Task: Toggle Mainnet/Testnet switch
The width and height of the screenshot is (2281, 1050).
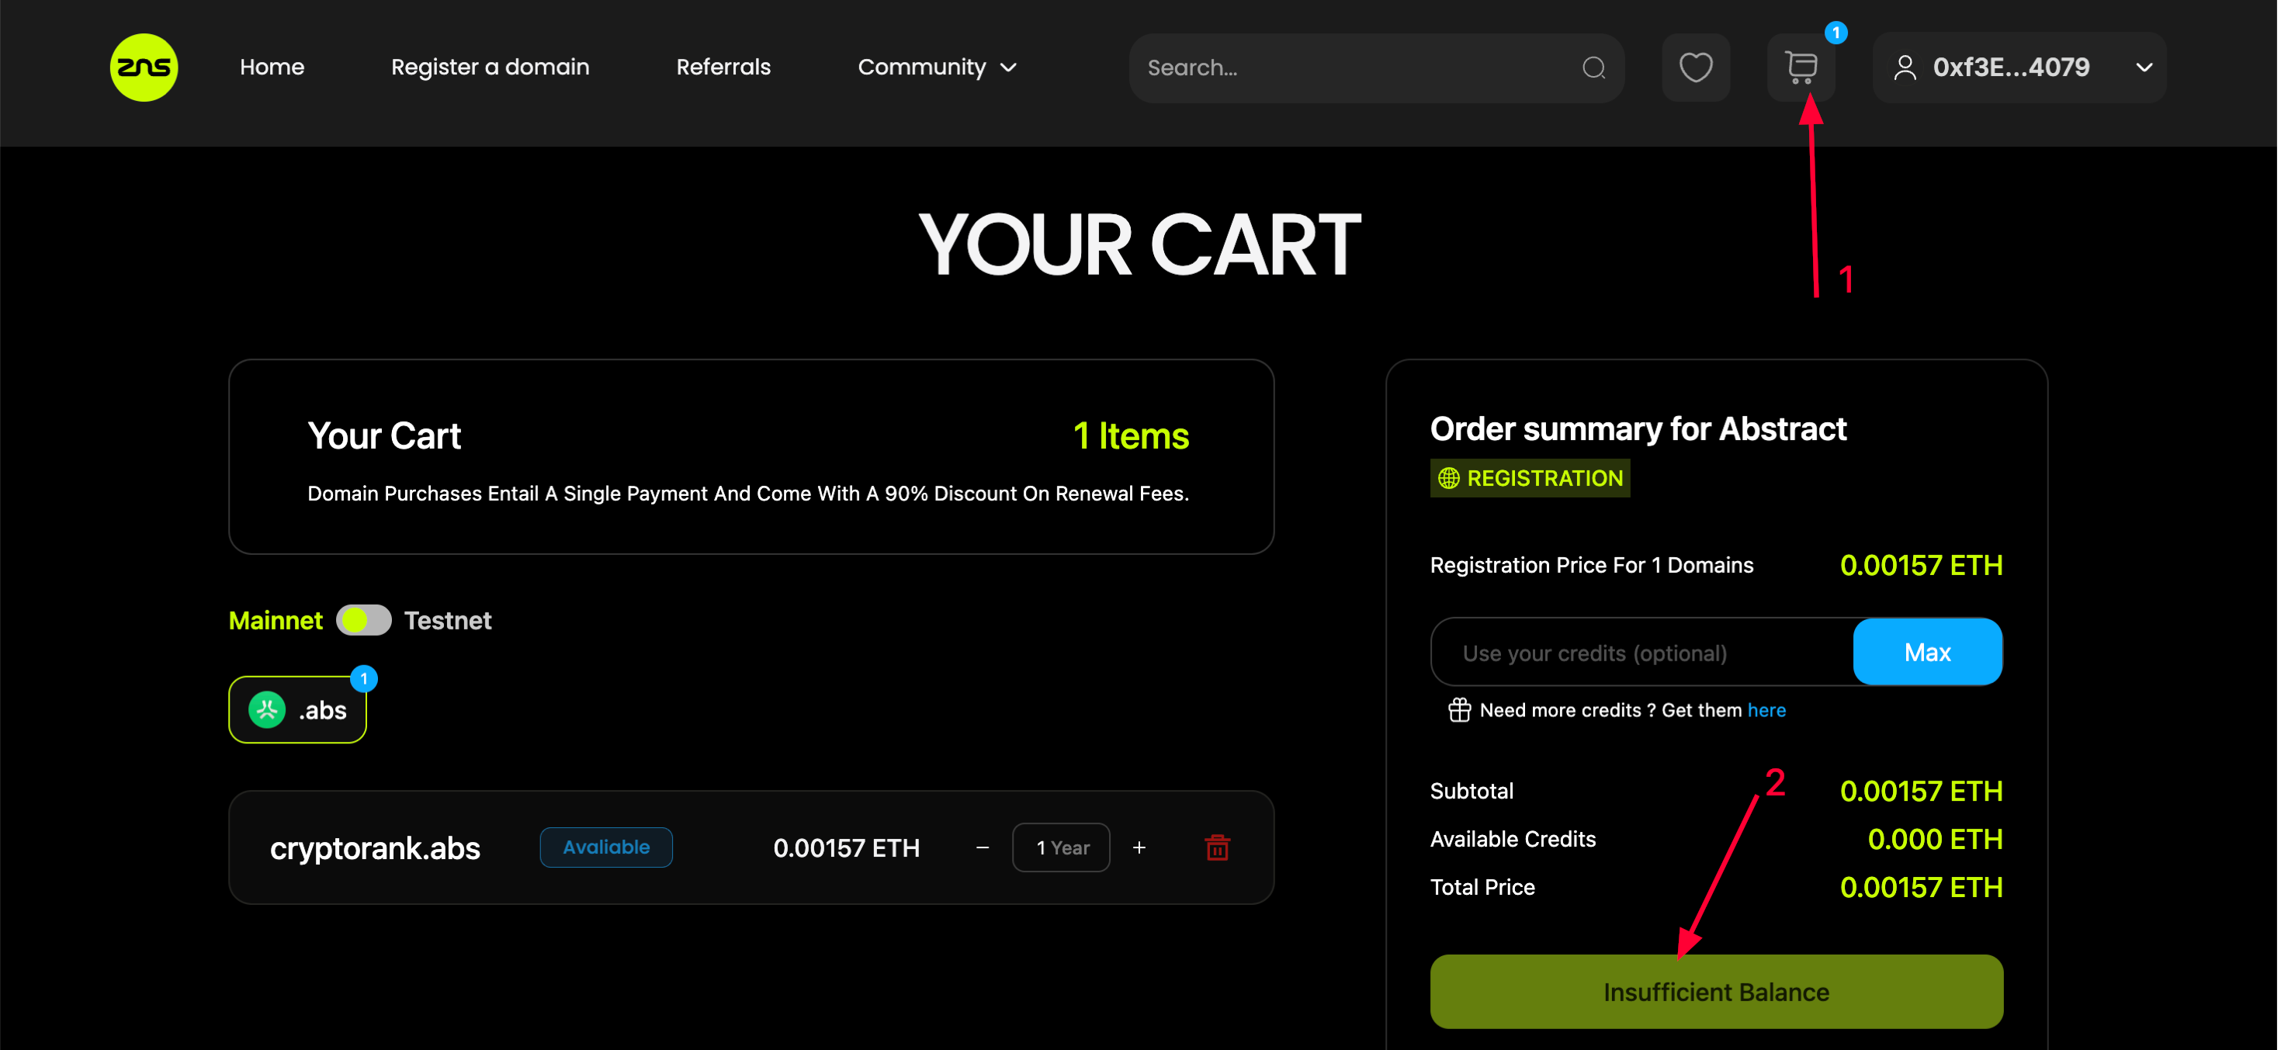Action: pyautogui.click(x=363, y=621)
